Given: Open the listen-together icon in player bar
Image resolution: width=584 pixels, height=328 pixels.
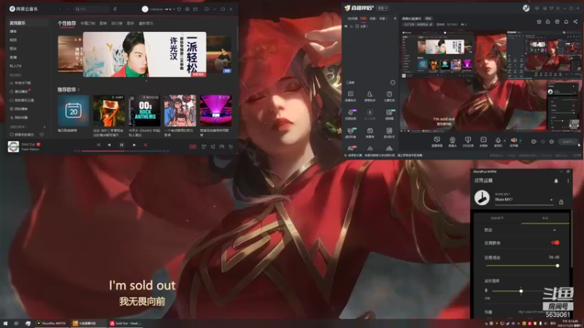Looking at the screenshot, I should point(222,147).
